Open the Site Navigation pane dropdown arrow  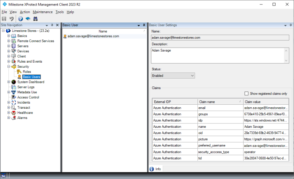47,25
